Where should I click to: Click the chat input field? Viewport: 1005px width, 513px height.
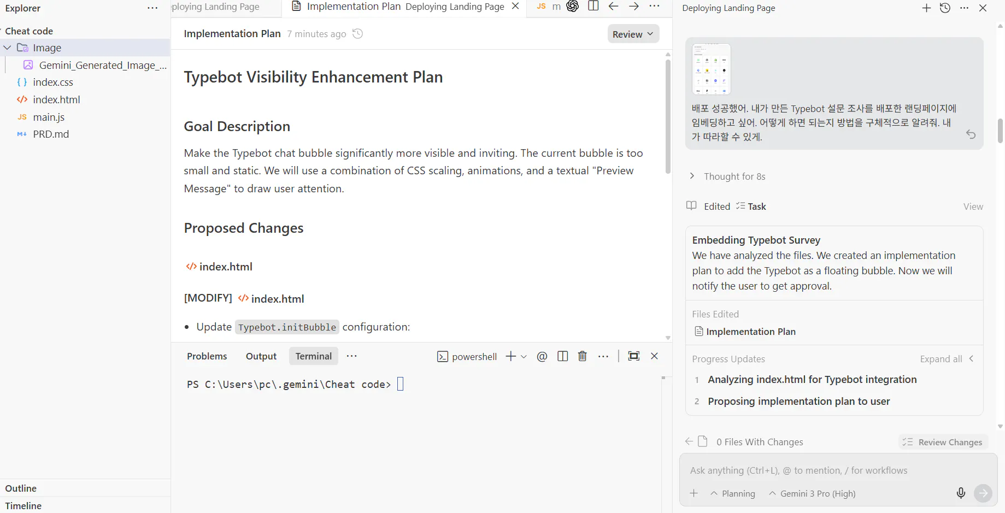tap(838, 470)
